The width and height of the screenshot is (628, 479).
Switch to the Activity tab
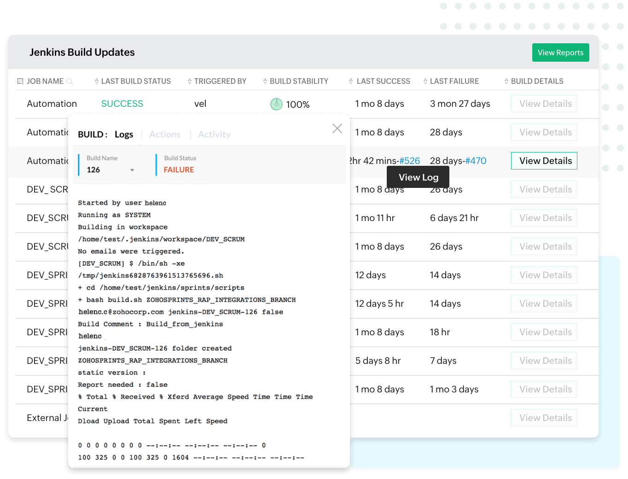[x=214, y=134]
